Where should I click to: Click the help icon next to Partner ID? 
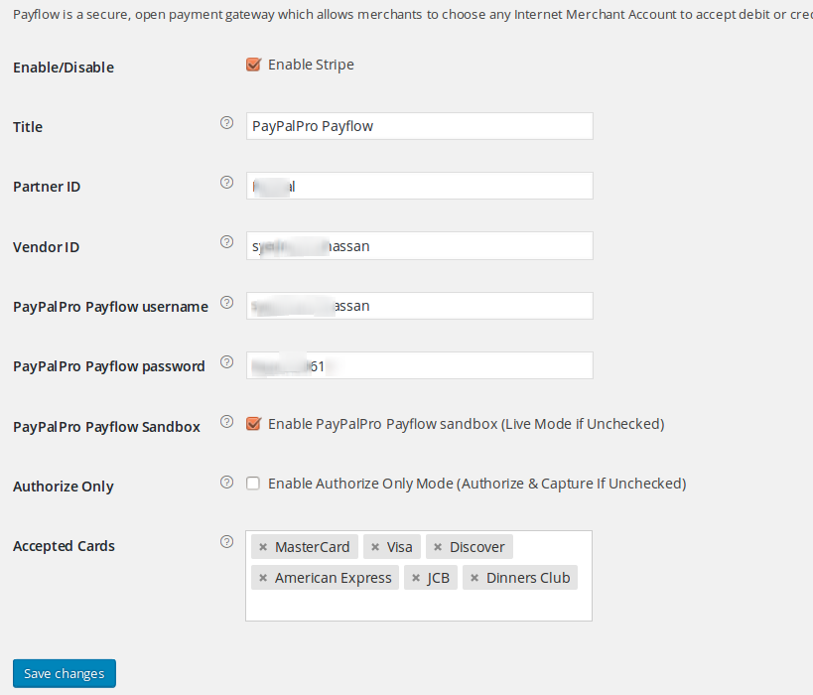pos(226,183)
